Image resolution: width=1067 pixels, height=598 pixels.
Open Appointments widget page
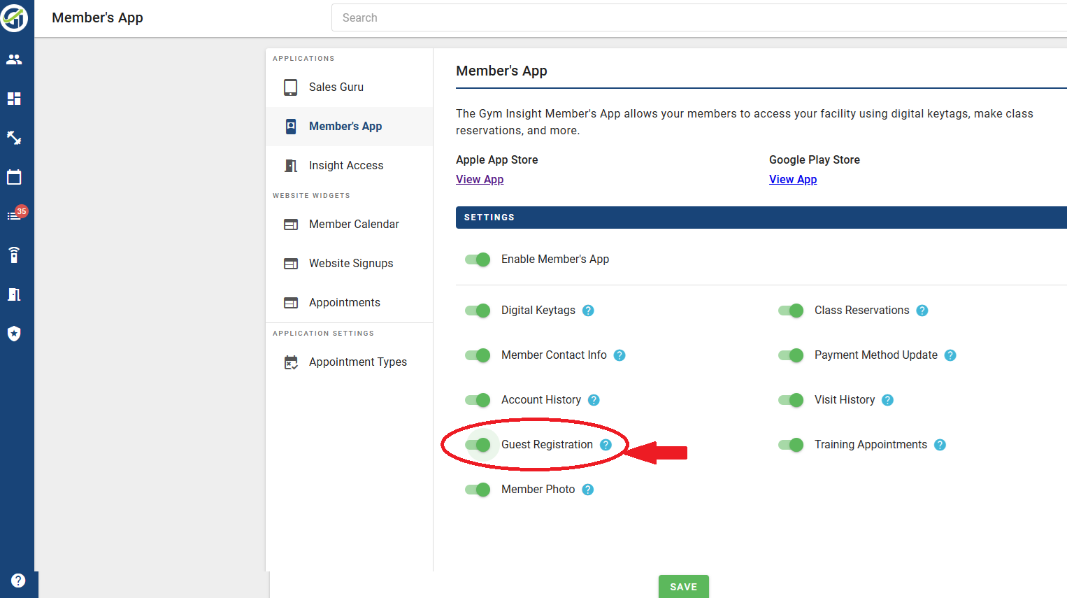point(349,303)
